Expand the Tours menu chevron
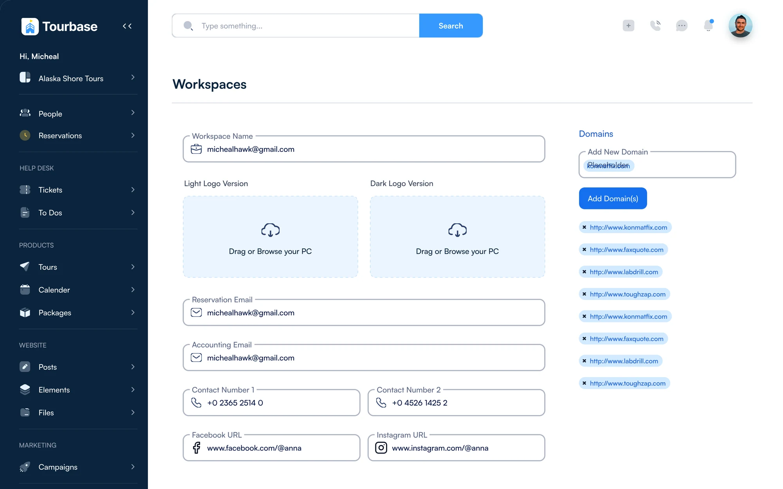Image resolution: width=783 pixels, height=489 pixels. (x=133, y=267)
